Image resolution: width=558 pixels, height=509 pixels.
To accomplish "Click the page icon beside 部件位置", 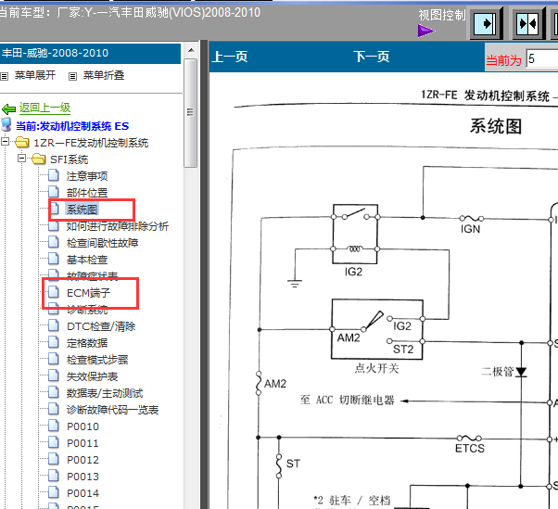I will (54, 192).
